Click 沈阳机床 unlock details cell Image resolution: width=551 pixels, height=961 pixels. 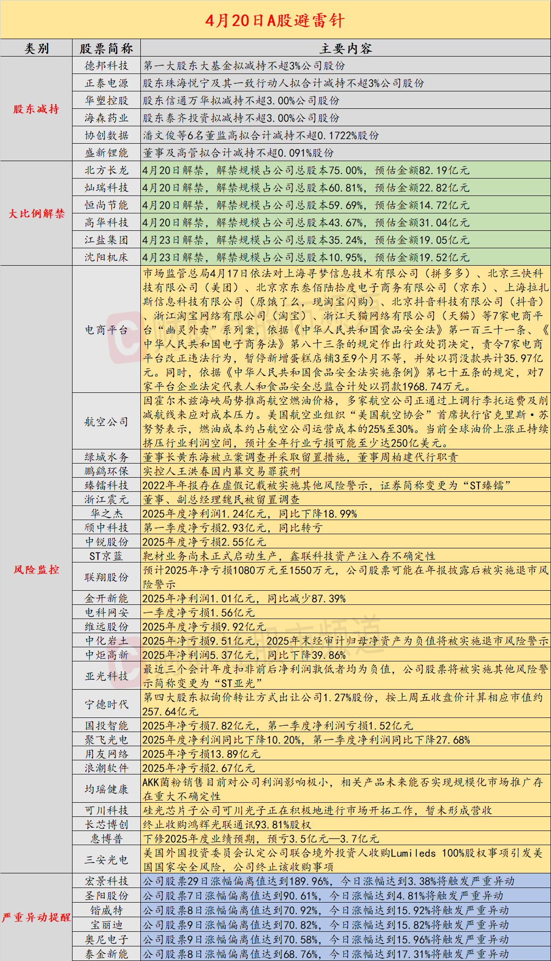[345, 257]
